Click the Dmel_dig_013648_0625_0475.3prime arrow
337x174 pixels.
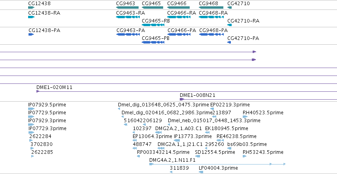pyautogui.click(x=119, y=109)
